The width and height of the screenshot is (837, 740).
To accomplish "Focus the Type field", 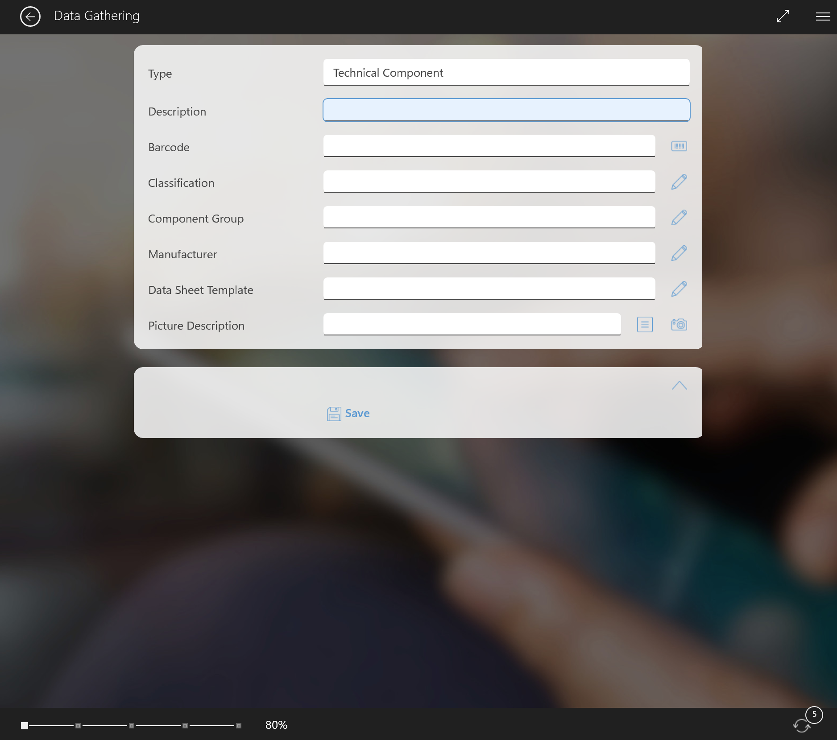I will tap(506, 72).
